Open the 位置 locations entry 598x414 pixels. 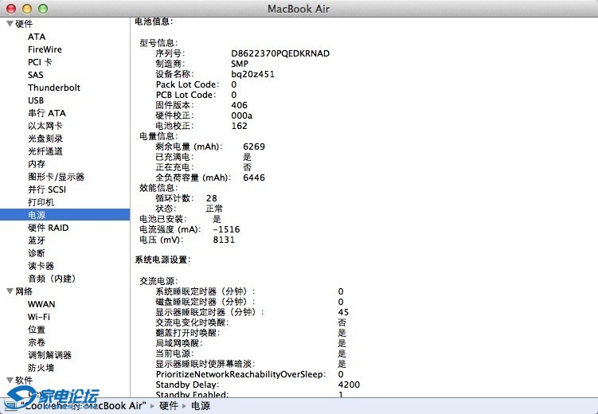pos(37,330)
